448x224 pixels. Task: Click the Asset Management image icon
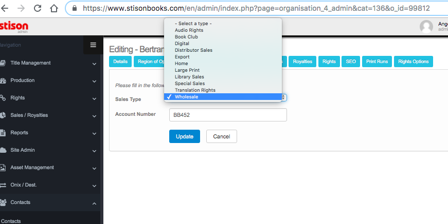point(3,168)
